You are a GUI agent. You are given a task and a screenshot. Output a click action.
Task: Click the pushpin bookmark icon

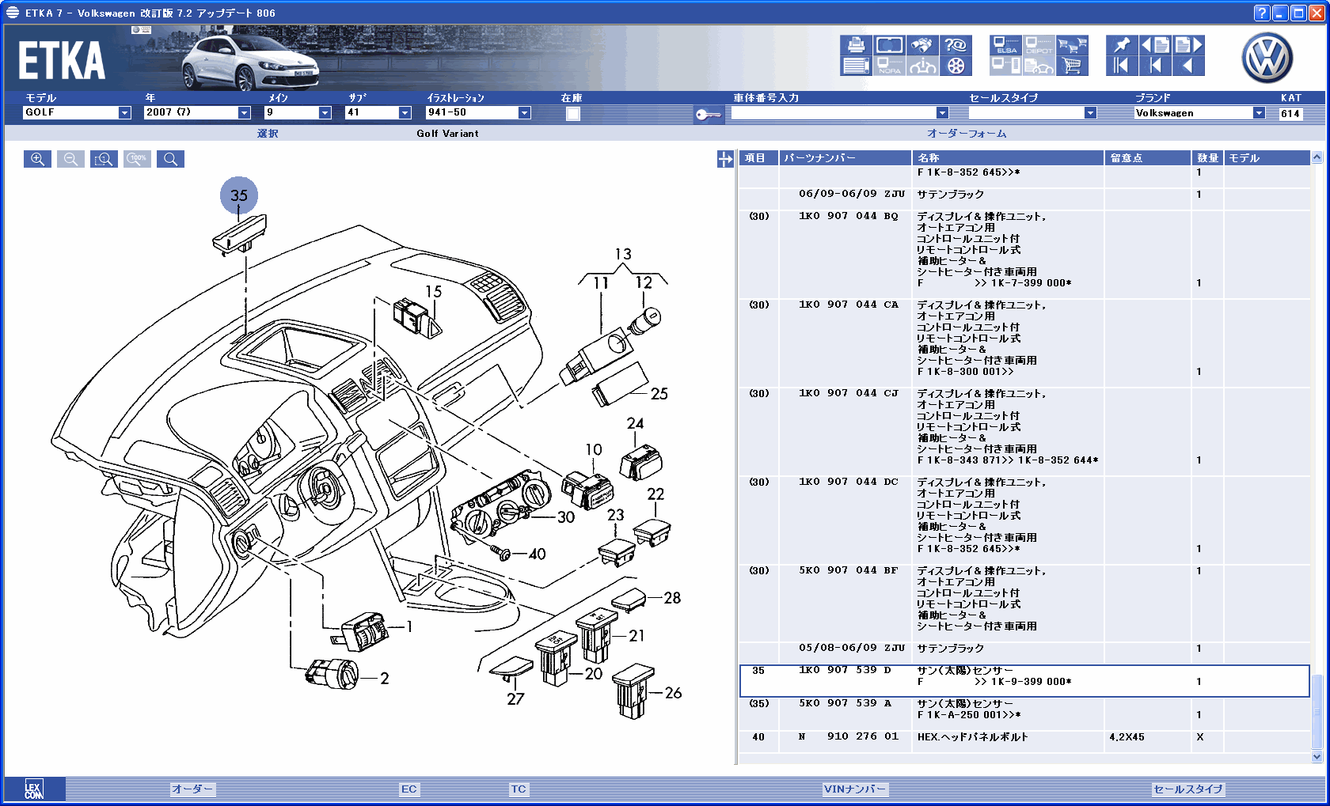coord(1122,45)
